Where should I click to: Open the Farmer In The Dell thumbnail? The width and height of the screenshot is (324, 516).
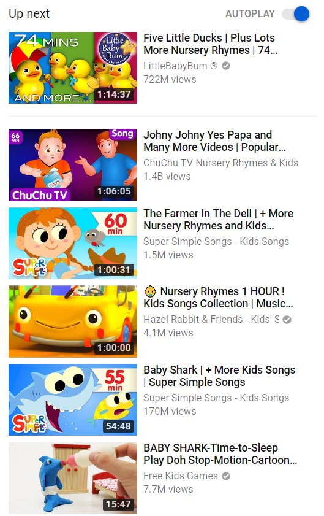(73, 243)
